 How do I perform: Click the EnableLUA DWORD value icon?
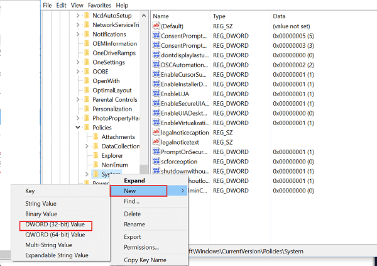156,94
